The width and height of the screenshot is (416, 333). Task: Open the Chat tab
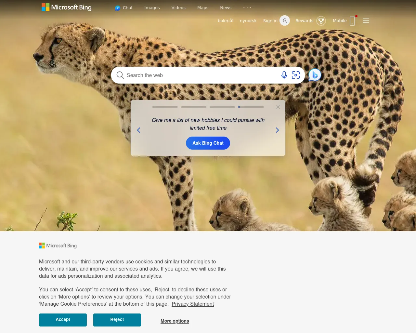124,8
